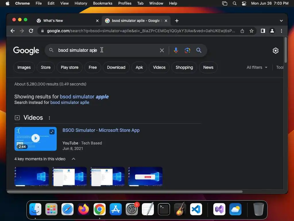
Task: Open the Bookmarks menu
Action: (x=102, y=3)
